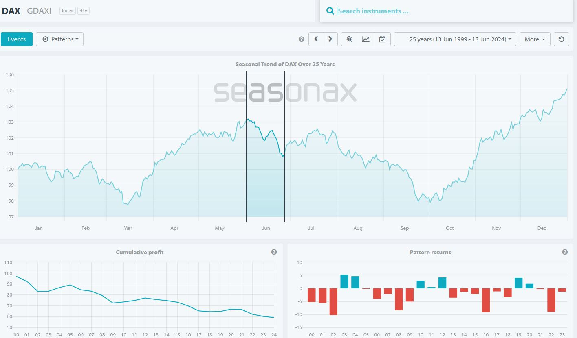Click the 2003 blue bar in Pattern returns
Image resolution: width=577 pixels, height=338 pixels.
344,281
